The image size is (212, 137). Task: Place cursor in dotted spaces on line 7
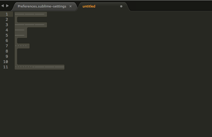pyautogui.click(x=21, y=46)
